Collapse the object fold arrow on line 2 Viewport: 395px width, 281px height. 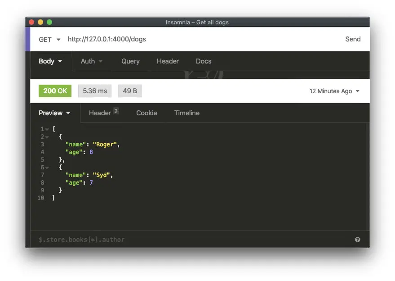pyautogui.click(x=47, y=137)
